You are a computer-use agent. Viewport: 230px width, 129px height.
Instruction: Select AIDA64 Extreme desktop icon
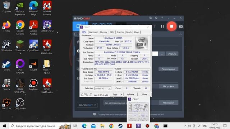click(47, 9)
